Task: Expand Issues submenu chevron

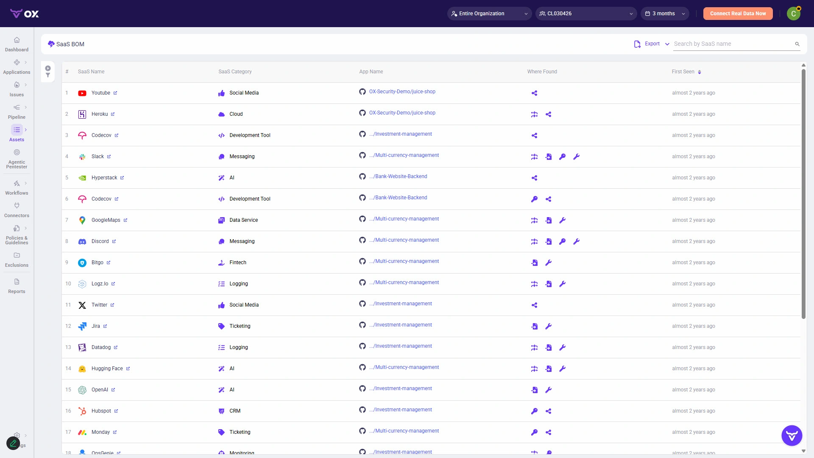Action: [26, 85]
